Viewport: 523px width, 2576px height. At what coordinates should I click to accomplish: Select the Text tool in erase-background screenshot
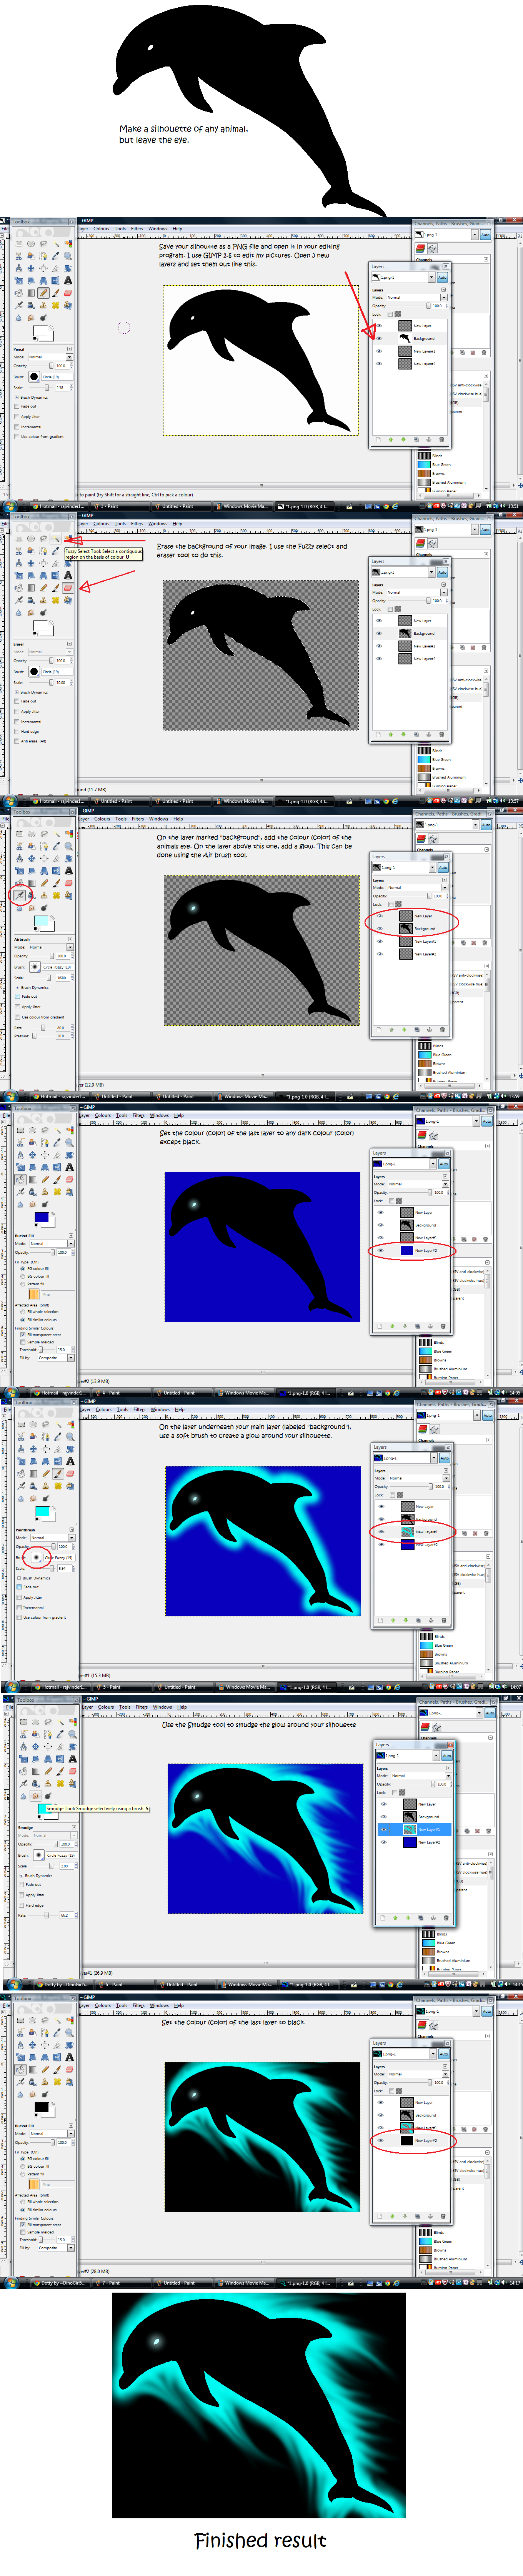pyautogui.click(x=68, y=575)
